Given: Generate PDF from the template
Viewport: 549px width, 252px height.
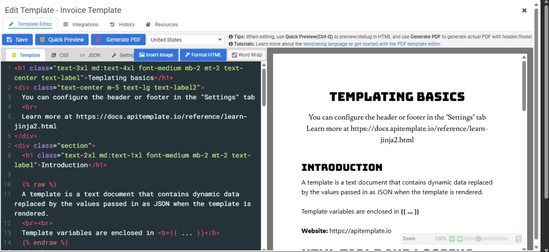Looking at the screenshot, I should click(118, 40).
